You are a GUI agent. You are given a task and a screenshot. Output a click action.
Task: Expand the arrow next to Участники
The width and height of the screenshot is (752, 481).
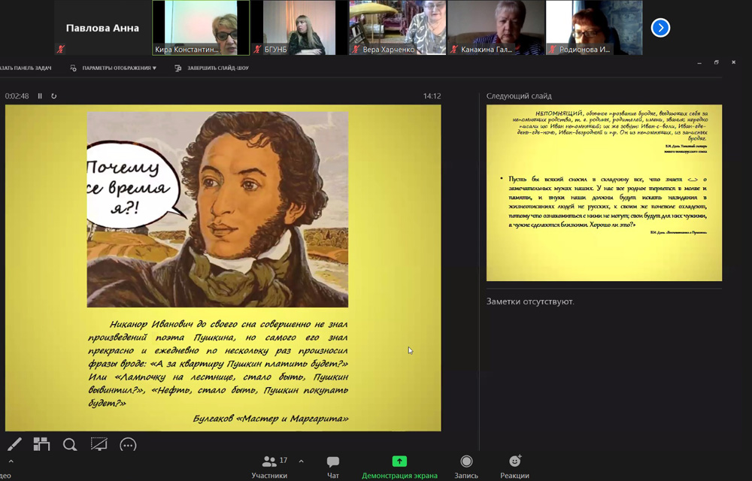[x=302, y=461]
